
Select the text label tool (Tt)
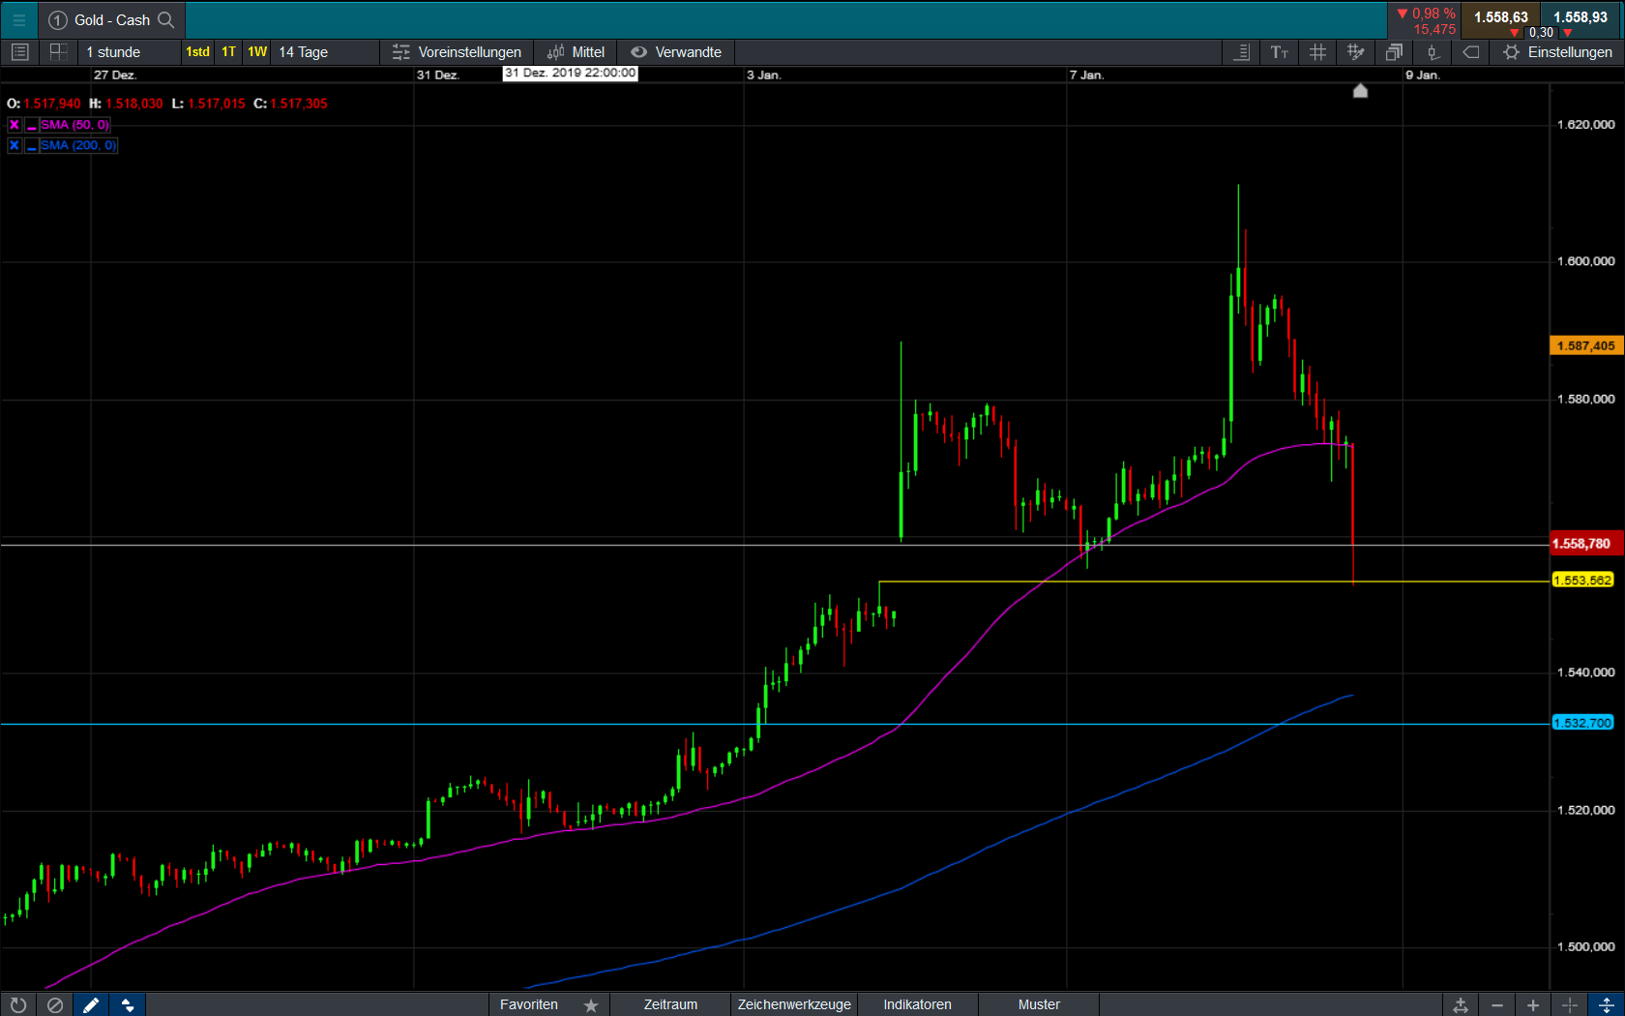pos(1279,52)
